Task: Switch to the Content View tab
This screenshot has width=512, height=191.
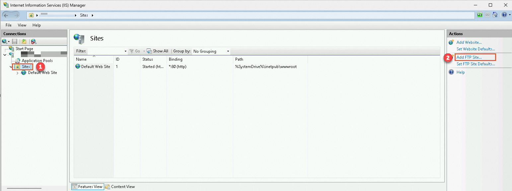Action: pos(120,187)
